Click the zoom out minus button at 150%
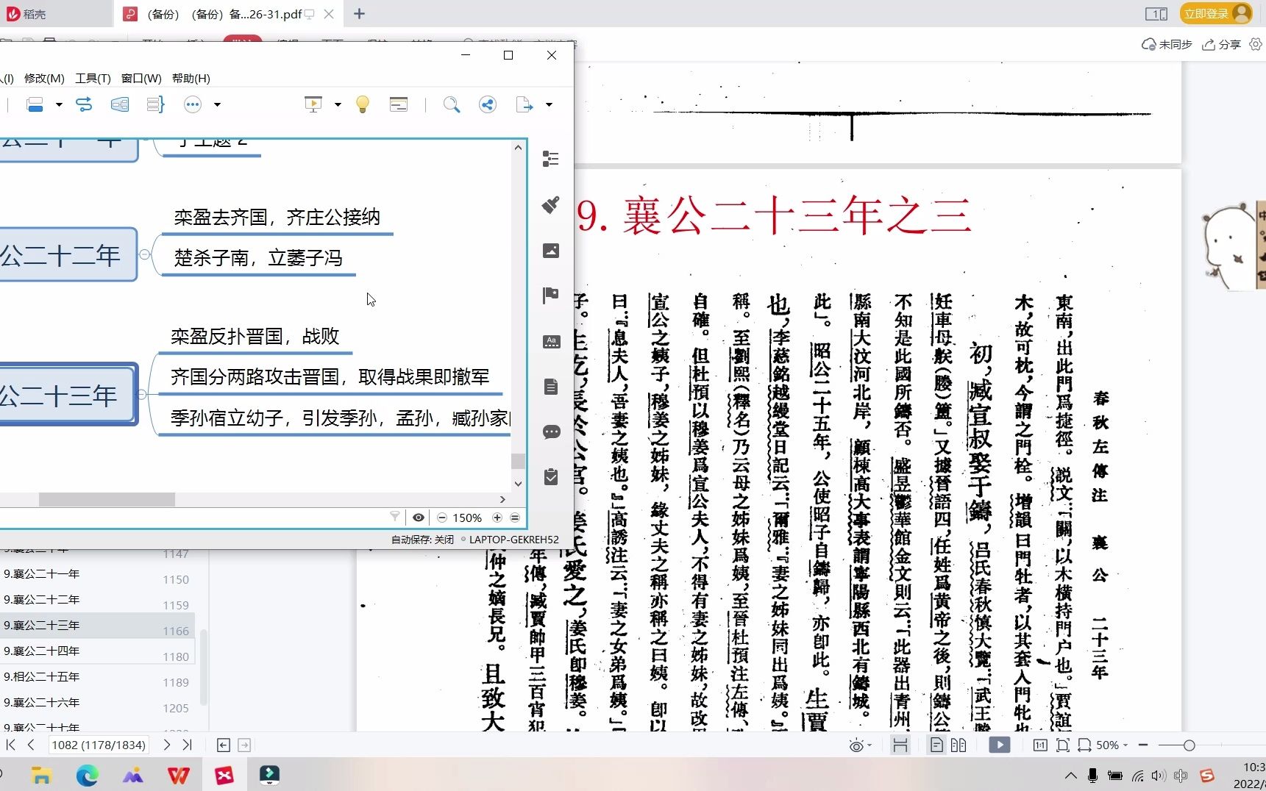The height and width of the screenshot is (791, 1266). tap(442, 518)
